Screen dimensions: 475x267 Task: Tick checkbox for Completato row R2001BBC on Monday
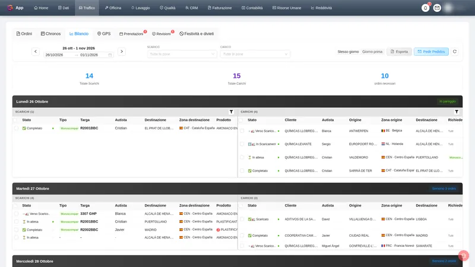pyautogui.click(x=17, y=128)
